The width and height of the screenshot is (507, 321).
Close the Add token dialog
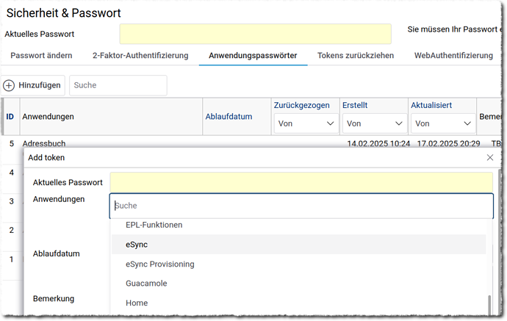[490, 157]
